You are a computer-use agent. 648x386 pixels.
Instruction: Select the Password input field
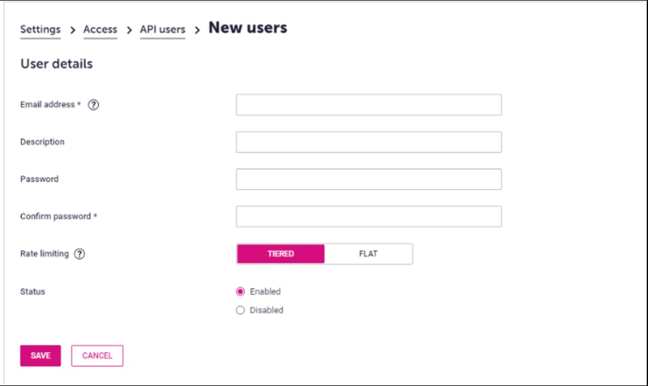(x=368, y=179)
